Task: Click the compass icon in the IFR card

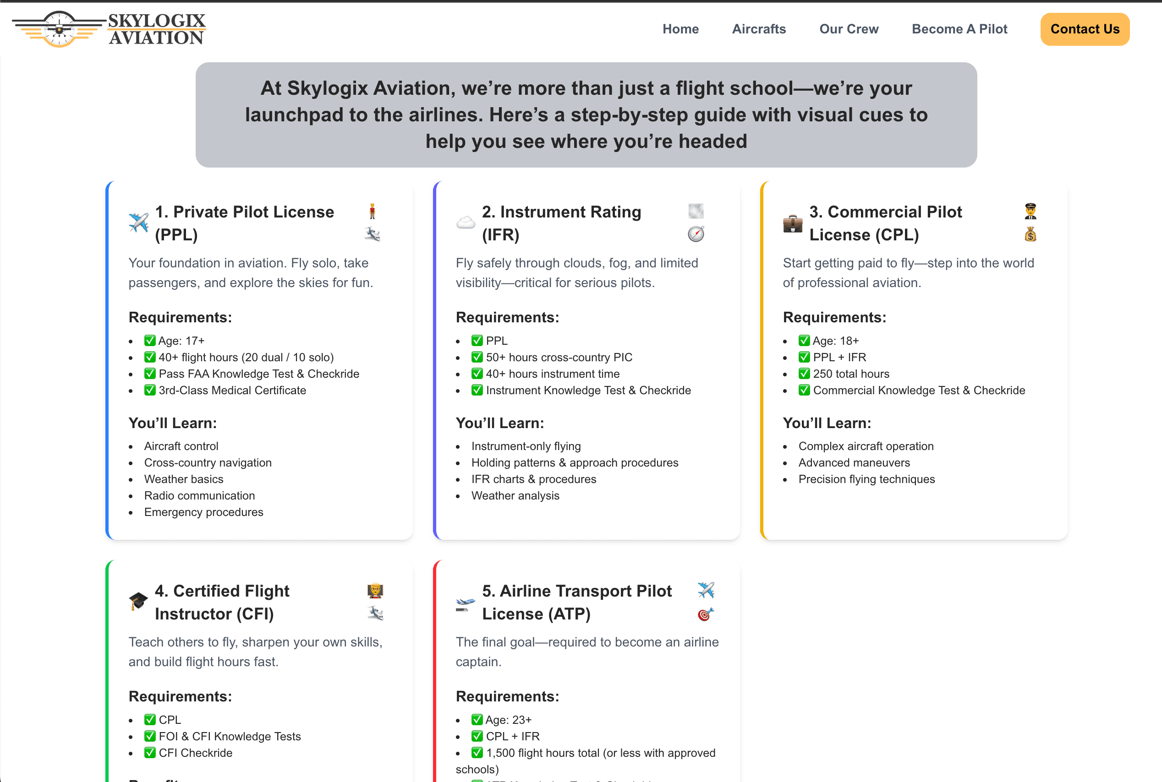Action: 696,234
